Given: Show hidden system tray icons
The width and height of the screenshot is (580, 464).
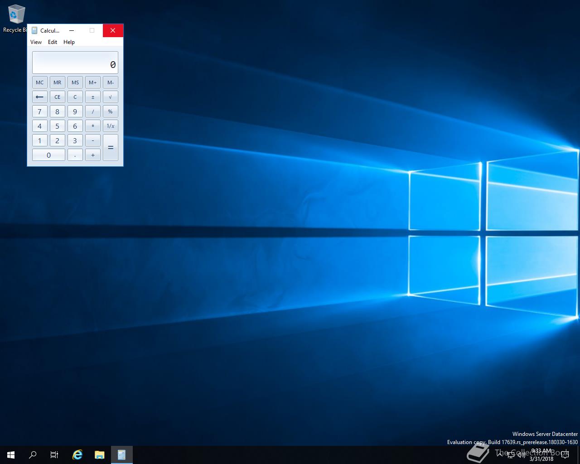Looking at the screenshot, I should [x=500, y=454].
